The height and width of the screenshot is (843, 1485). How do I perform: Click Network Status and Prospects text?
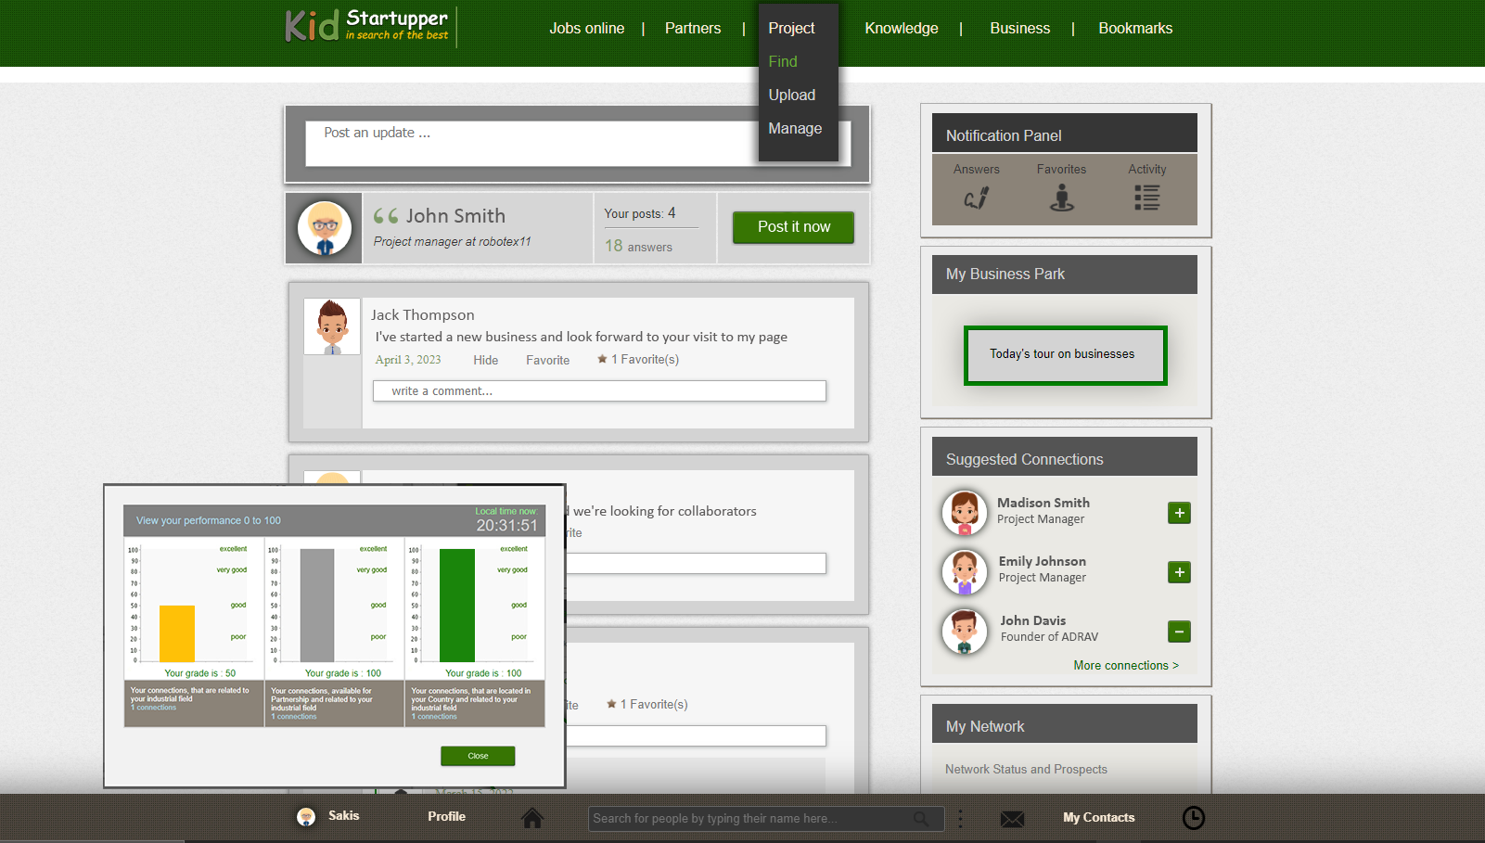1026,770
